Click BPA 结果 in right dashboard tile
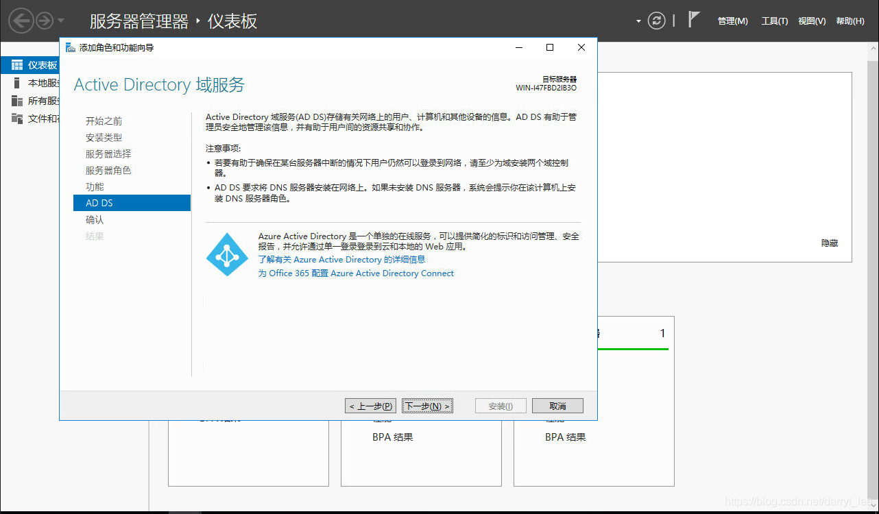Image resolution: width=879 pixels, height=514 pixels. click(566, 437)
